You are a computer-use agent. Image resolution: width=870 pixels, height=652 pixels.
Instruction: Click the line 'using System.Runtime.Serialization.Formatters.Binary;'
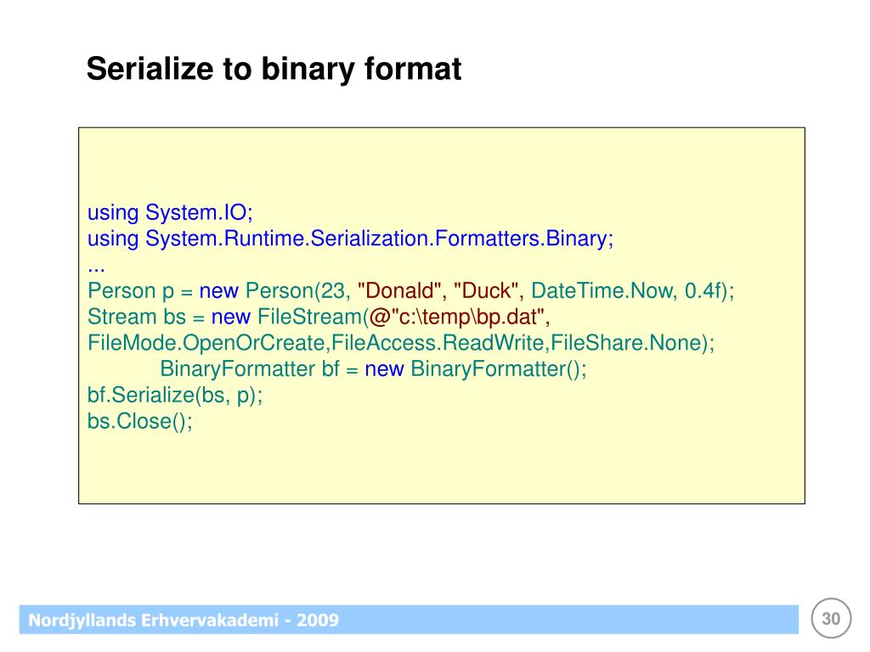click(x=351, y=239)
